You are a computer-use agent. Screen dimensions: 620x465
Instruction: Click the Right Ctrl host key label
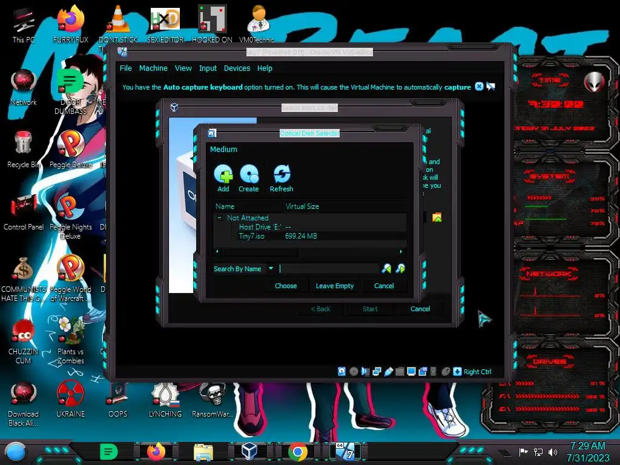tap(477, 372)
